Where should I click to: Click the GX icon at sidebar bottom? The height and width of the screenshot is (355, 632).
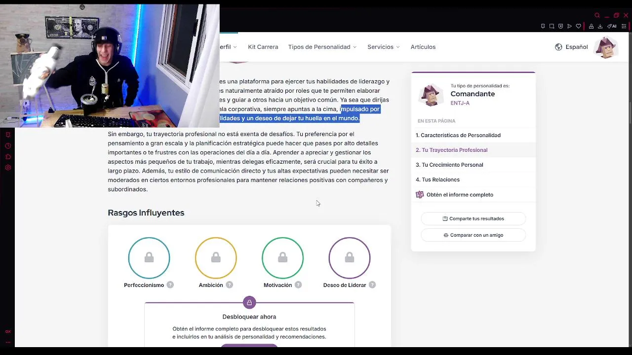pyautogui.click(x=8, y=331)
